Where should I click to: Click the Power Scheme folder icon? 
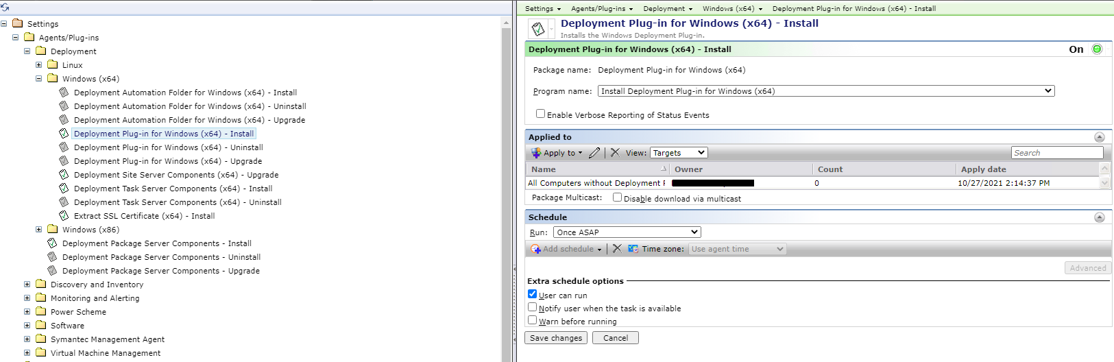41,311
